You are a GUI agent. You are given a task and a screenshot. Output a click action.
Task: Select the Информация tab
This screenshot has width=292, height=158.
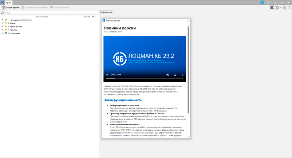[106, 12]
